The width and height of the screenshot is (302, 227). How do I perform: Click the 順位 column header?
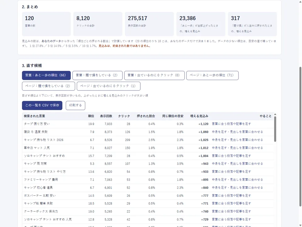(x=91, y=116)
